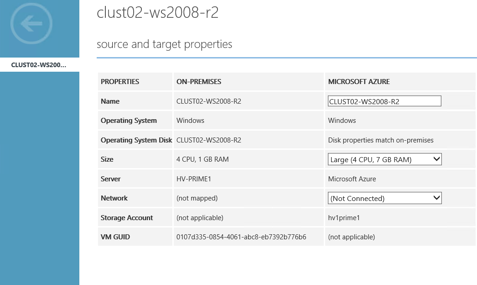Screen dimensions: 477x285
Task: Click the Azure VM name input field
Action: coord(384,101)
